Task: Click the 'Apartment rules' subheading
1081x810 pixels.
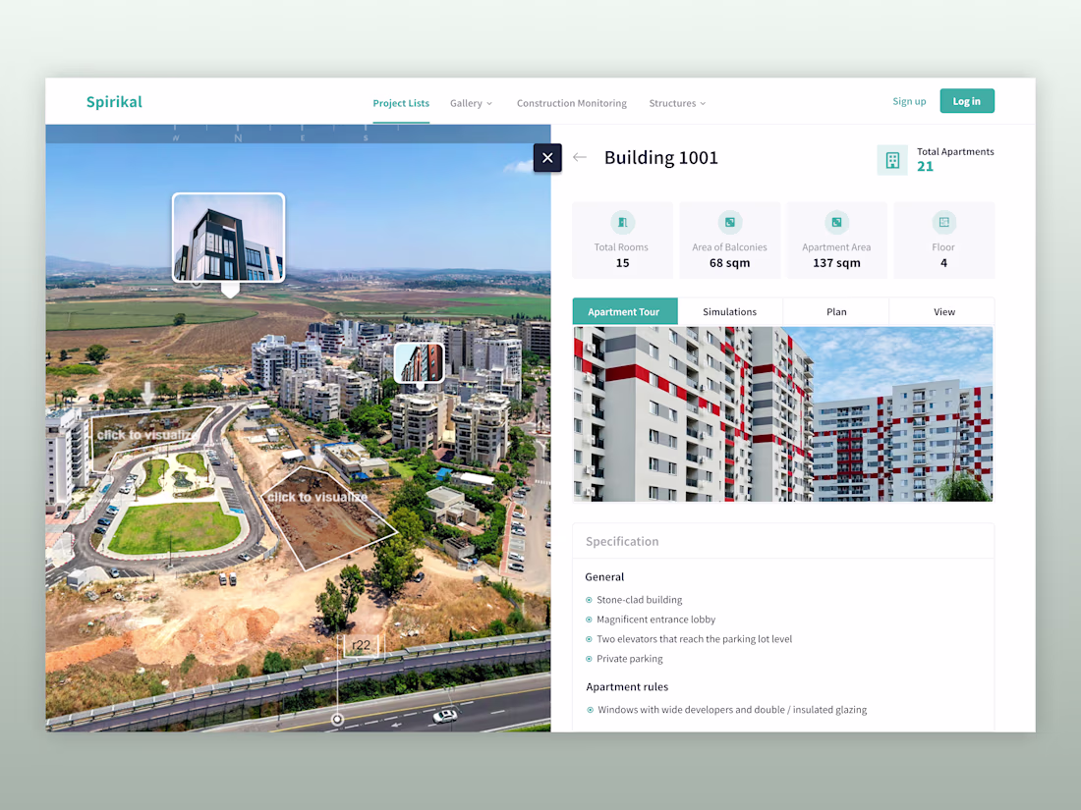Action: pyautogui.click(x=627, y=686)
